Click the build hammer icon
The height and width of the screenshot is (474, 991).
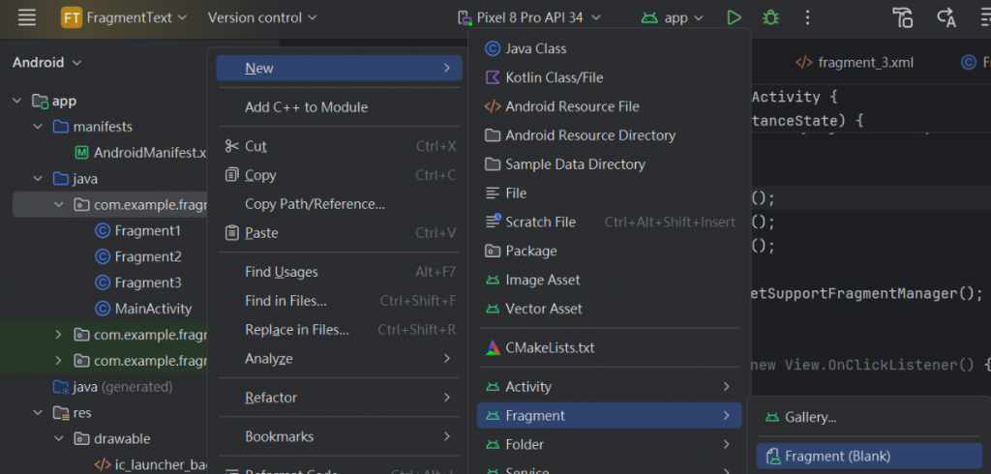[903, 17]
